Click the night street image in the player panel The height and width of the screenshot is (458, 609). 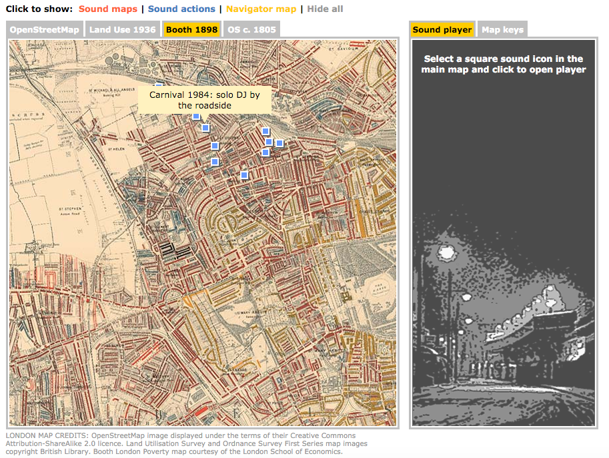pos(504,318)
